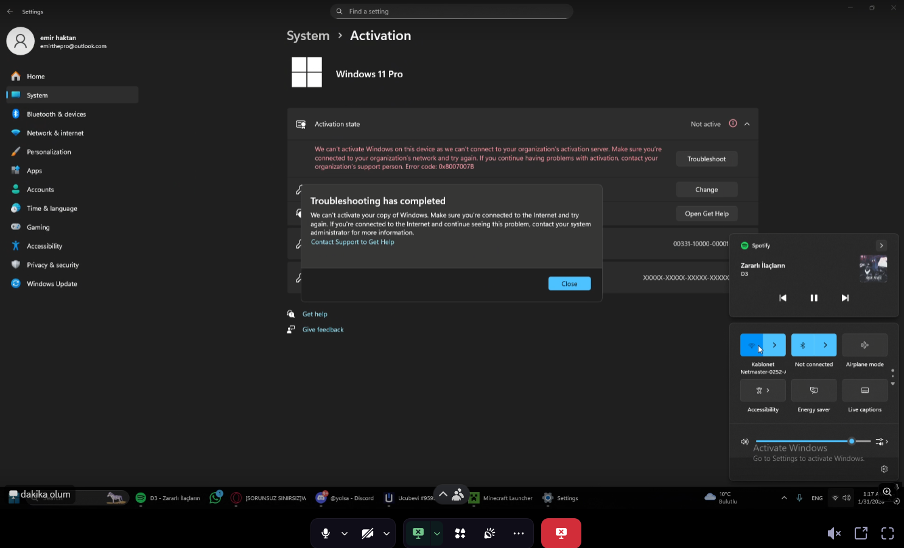Select System in the Settings sidebar

point(72,95)
